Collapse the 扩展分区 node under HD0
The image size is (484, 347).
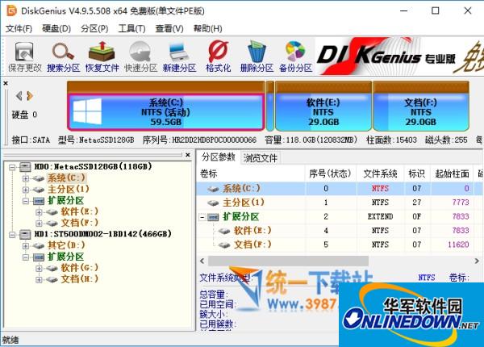point(26,201)
